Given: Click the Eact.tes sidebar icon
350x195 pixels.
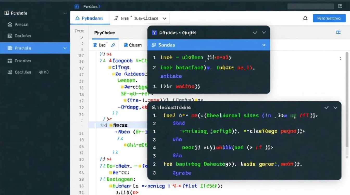Looking at the screenshot, I should (x=10, y=72).
